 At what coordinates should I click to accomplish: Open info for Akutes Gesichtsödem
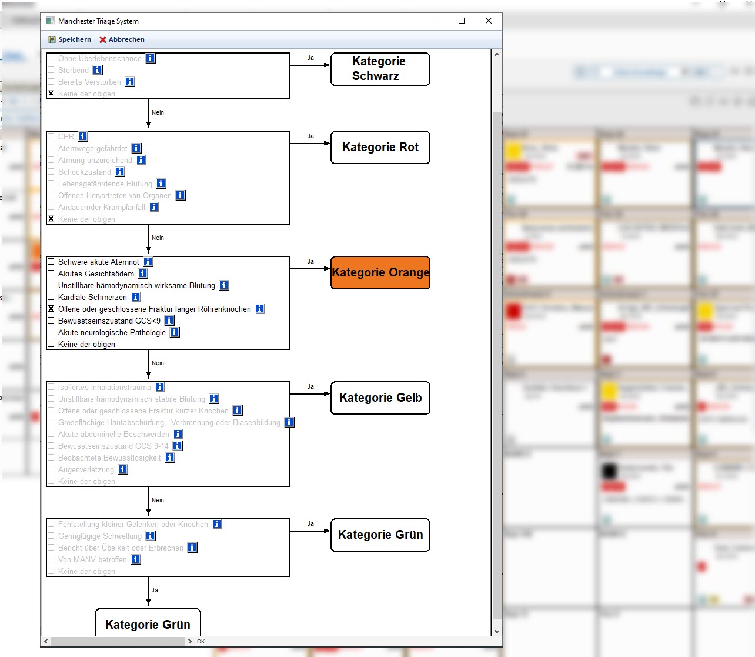pos(143,274)
